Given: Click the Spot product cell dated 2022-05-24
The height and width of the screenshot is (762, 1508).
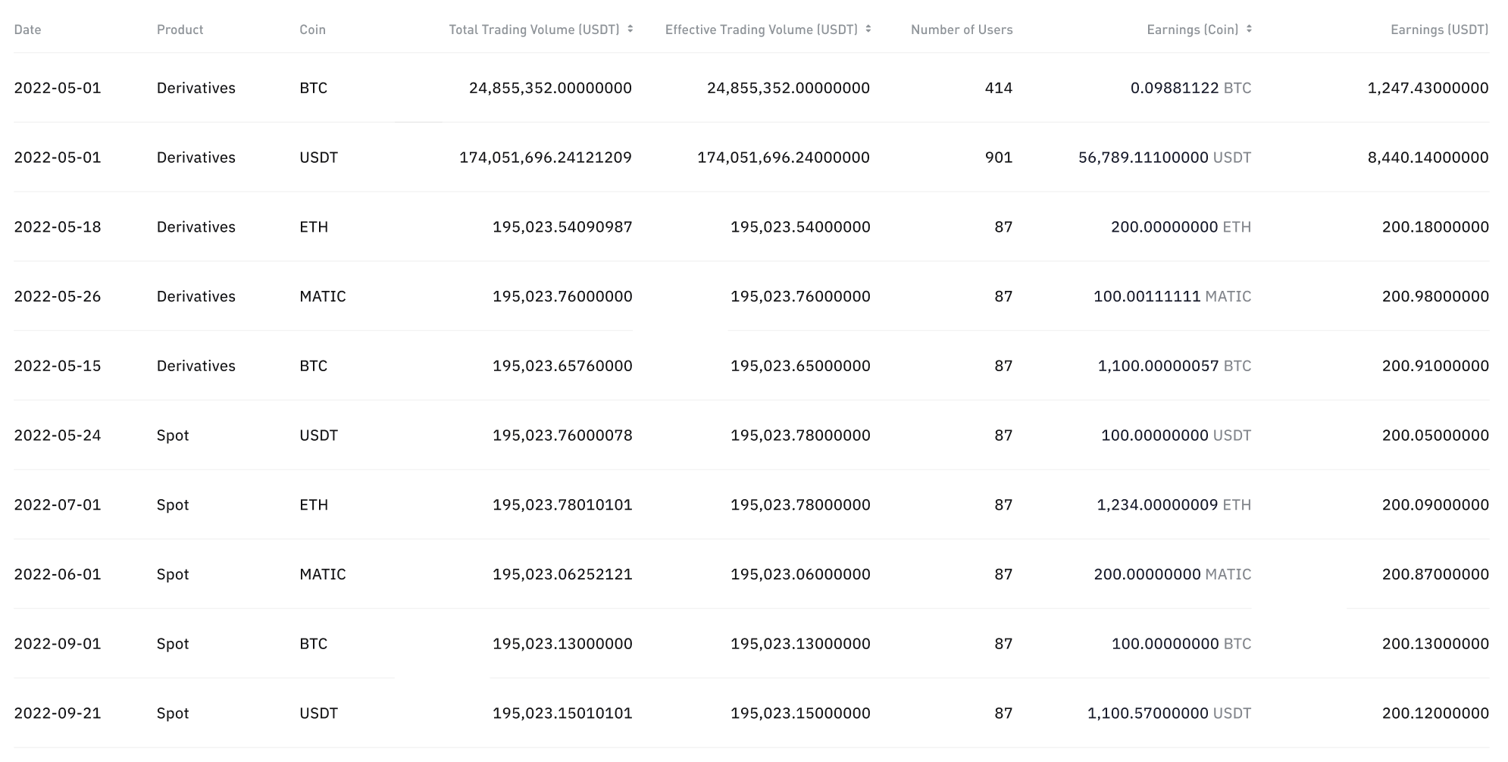Looking at the screenshot, I should [x=173, y=436].
